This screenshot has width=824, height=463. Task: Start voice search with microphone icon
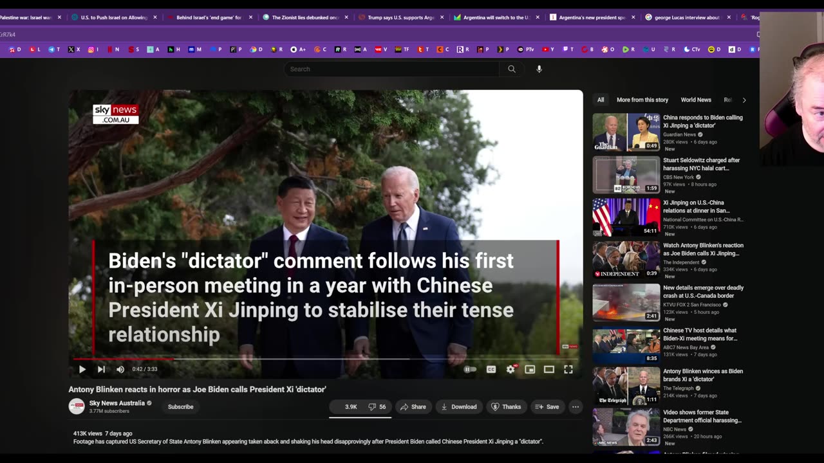pos(539,69)
